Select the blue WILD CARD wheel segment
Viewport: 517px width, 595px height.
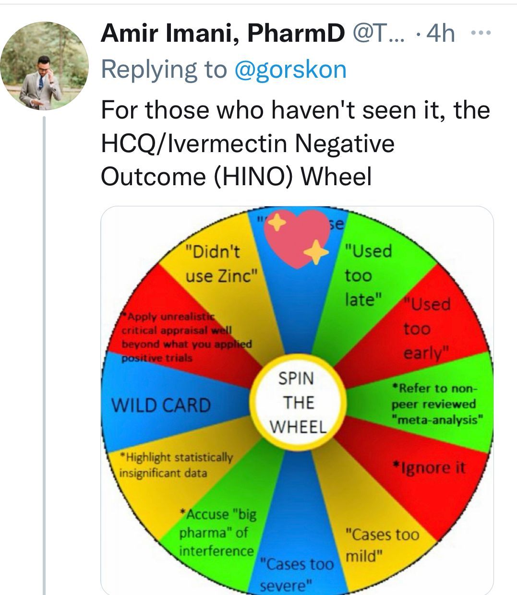click(x=161, y=405)
